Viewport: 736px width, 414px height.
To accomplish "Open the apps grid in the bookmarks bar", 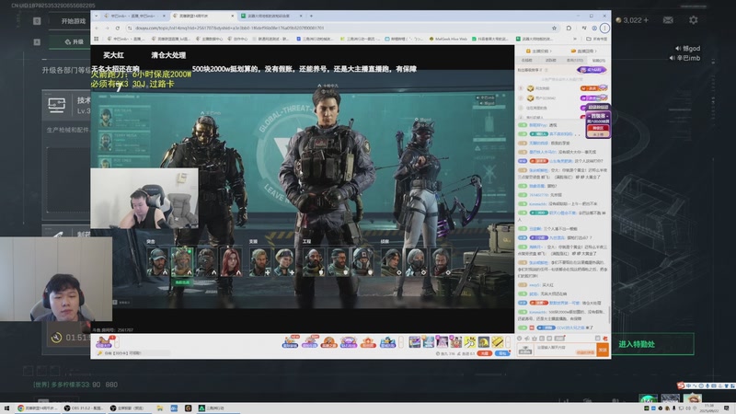I will (97, 39).
